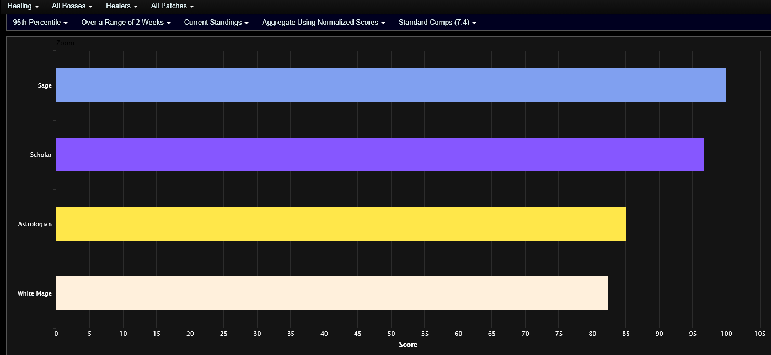Click the White Mage axis label

tap(35, 293)
